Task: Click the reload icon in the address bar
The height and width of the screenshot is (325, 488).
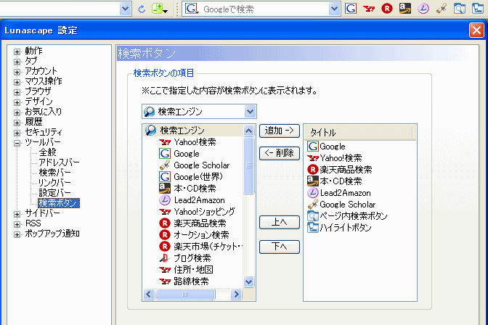Action: coord(142,9)
